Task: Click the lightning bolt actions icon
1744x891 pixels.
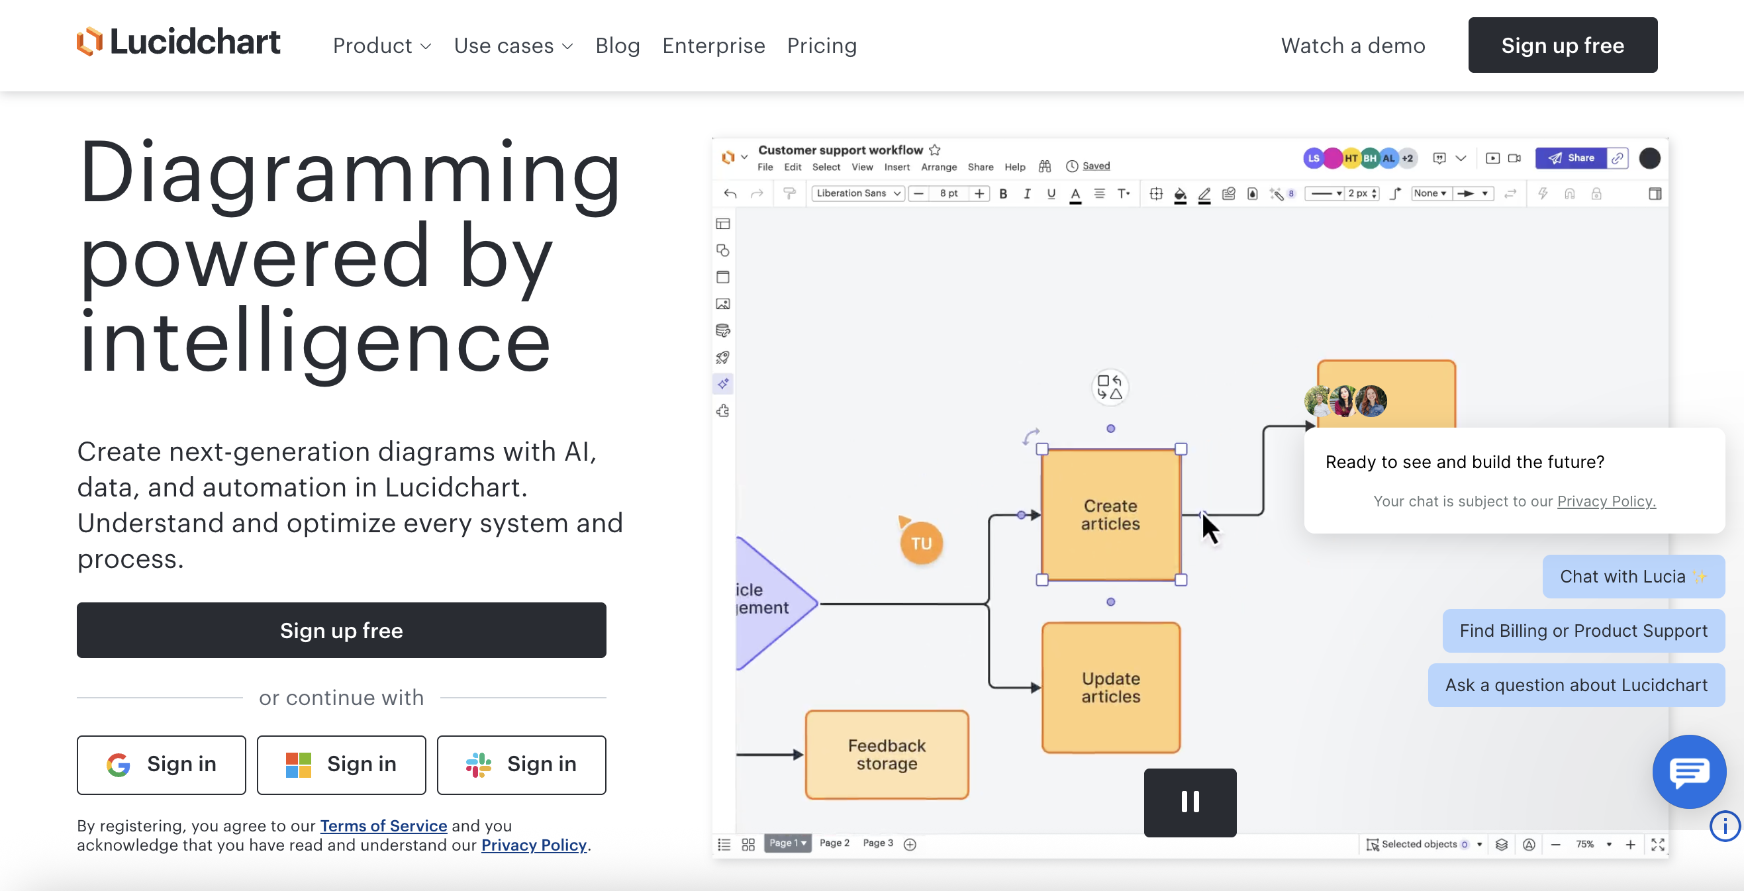Action: click(x=1543, y=194)
